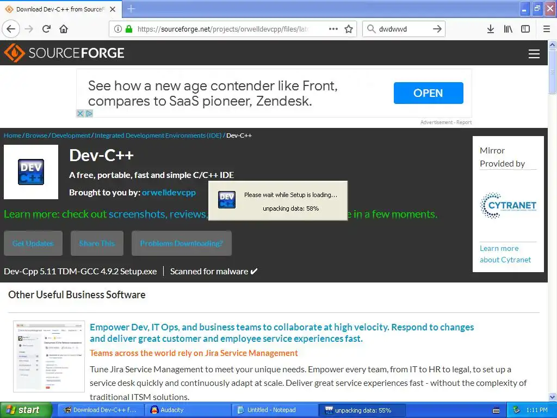Viewport: 557px width, 418px height.
Task: Click the SourceForge logo
Action: 64,53
